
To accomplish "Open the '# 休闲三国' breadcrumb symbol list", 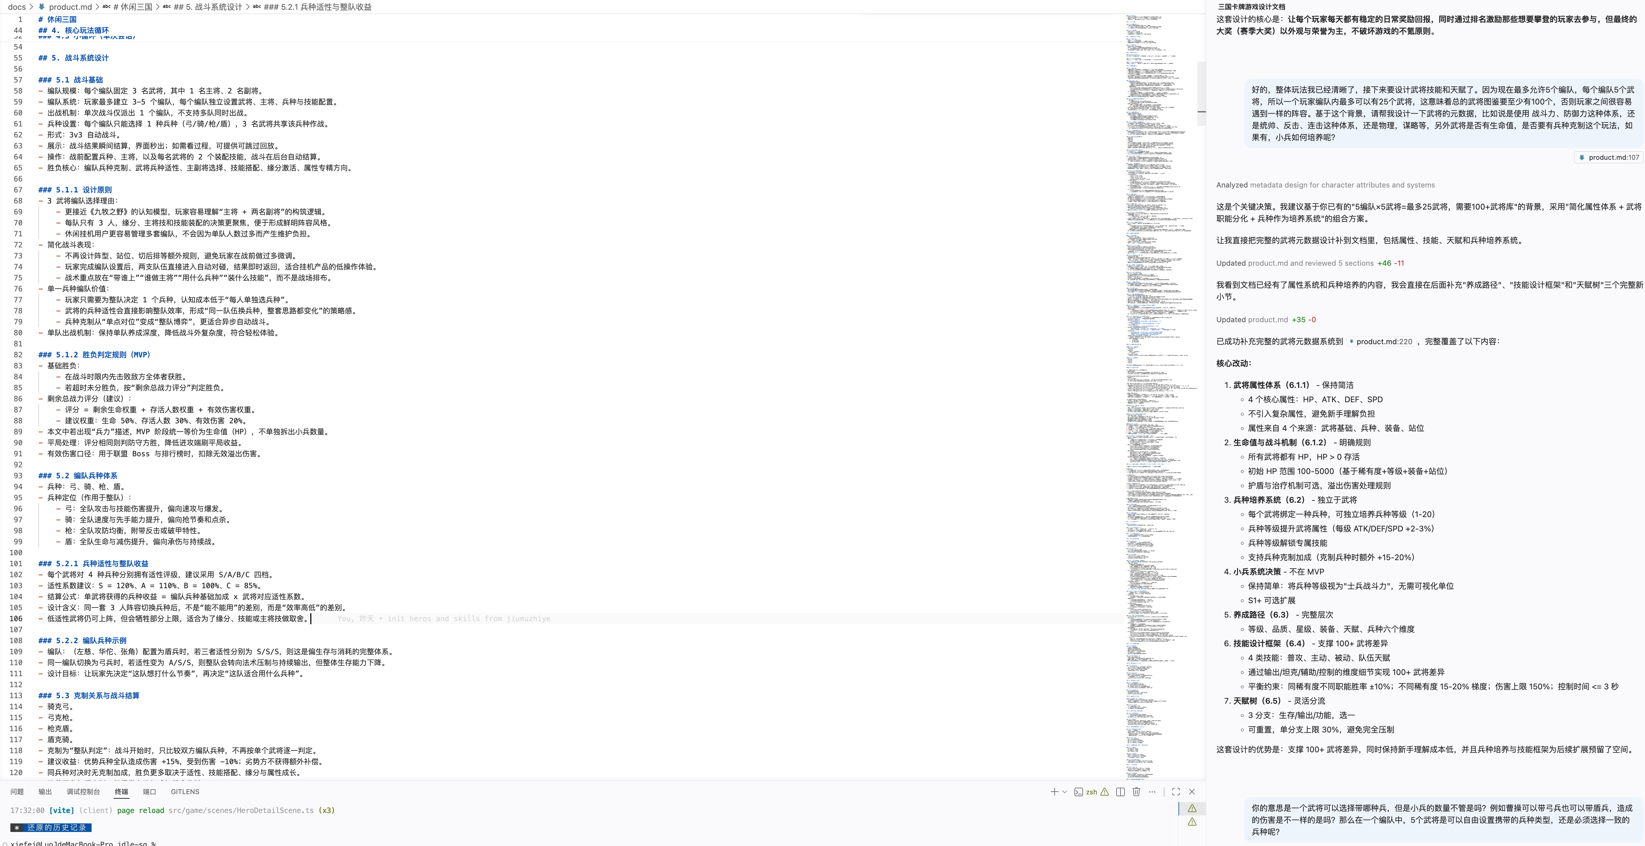I will pos(132,7).
